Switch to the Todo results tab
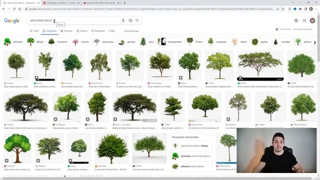320x180 pixels. pyautogui.click(x=34, y=31)
